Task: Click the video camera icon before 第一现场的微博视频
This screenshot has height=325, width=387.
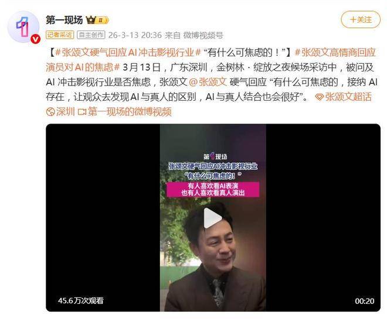Action: tap(82, 112)
